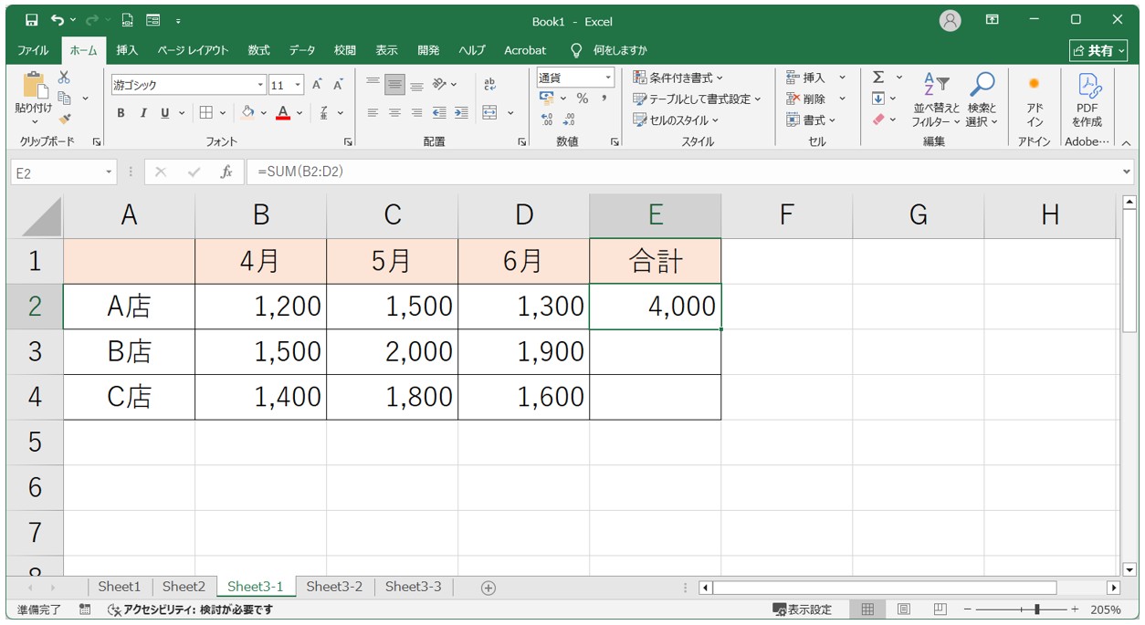
Task: Click the zoom slider handle
Action: 1036,609
